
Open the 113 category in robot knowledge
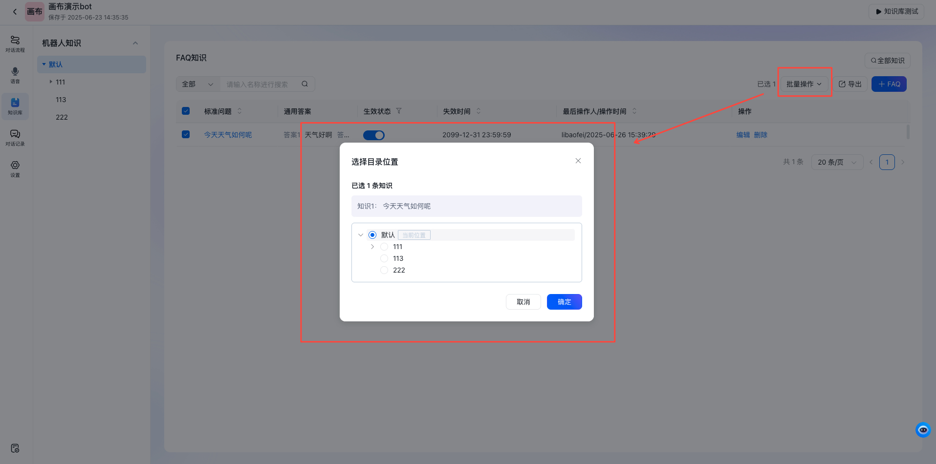click(61, 99)
